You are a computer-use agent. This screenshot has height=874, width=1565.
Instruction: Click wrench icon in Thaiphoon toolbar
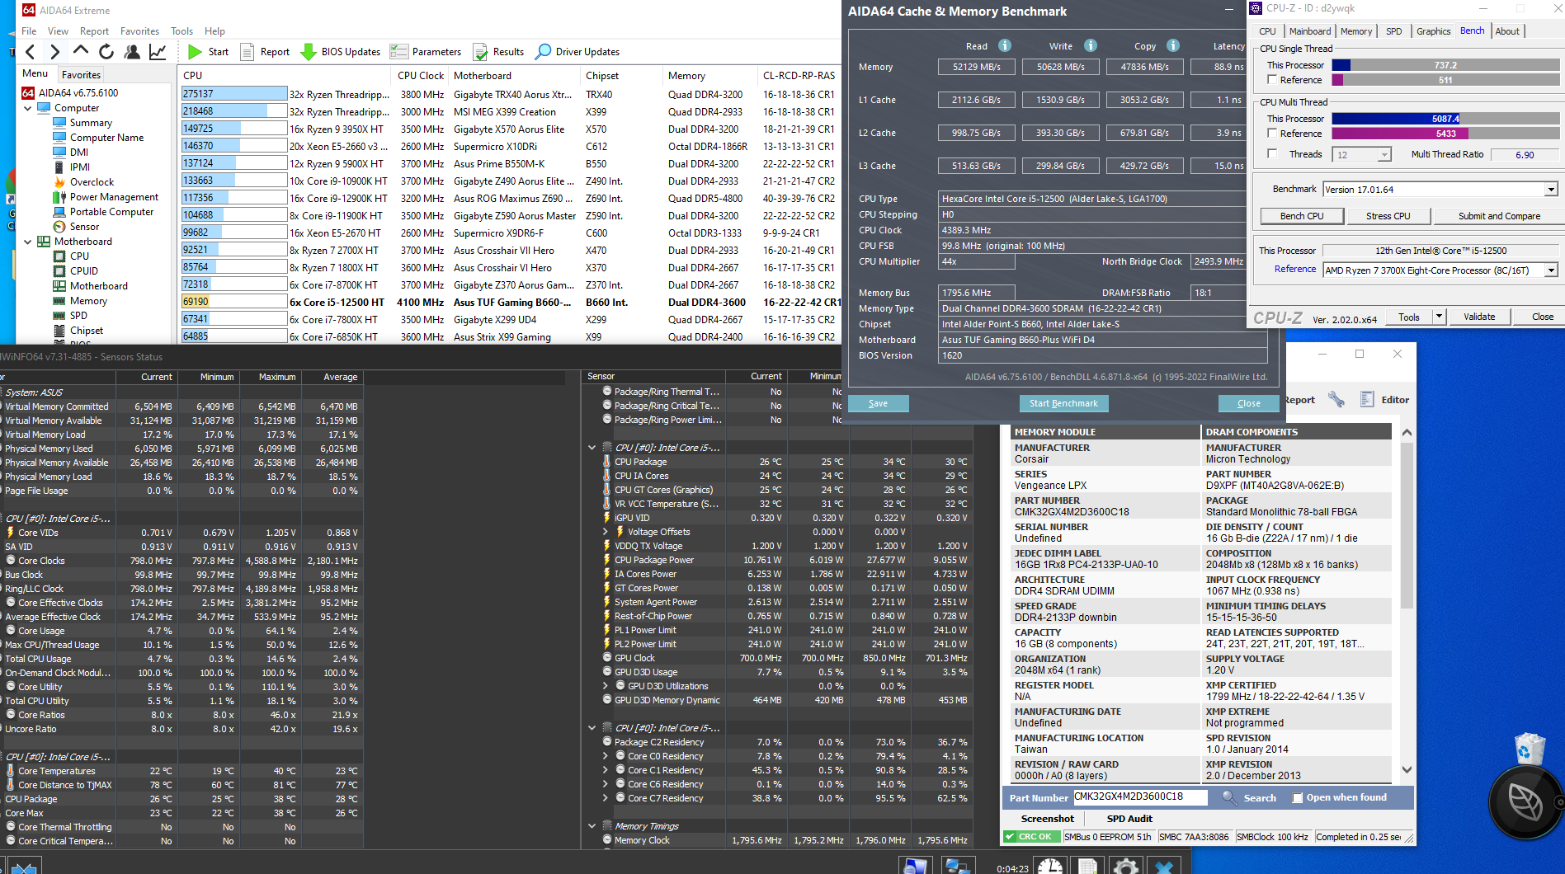1336,400
